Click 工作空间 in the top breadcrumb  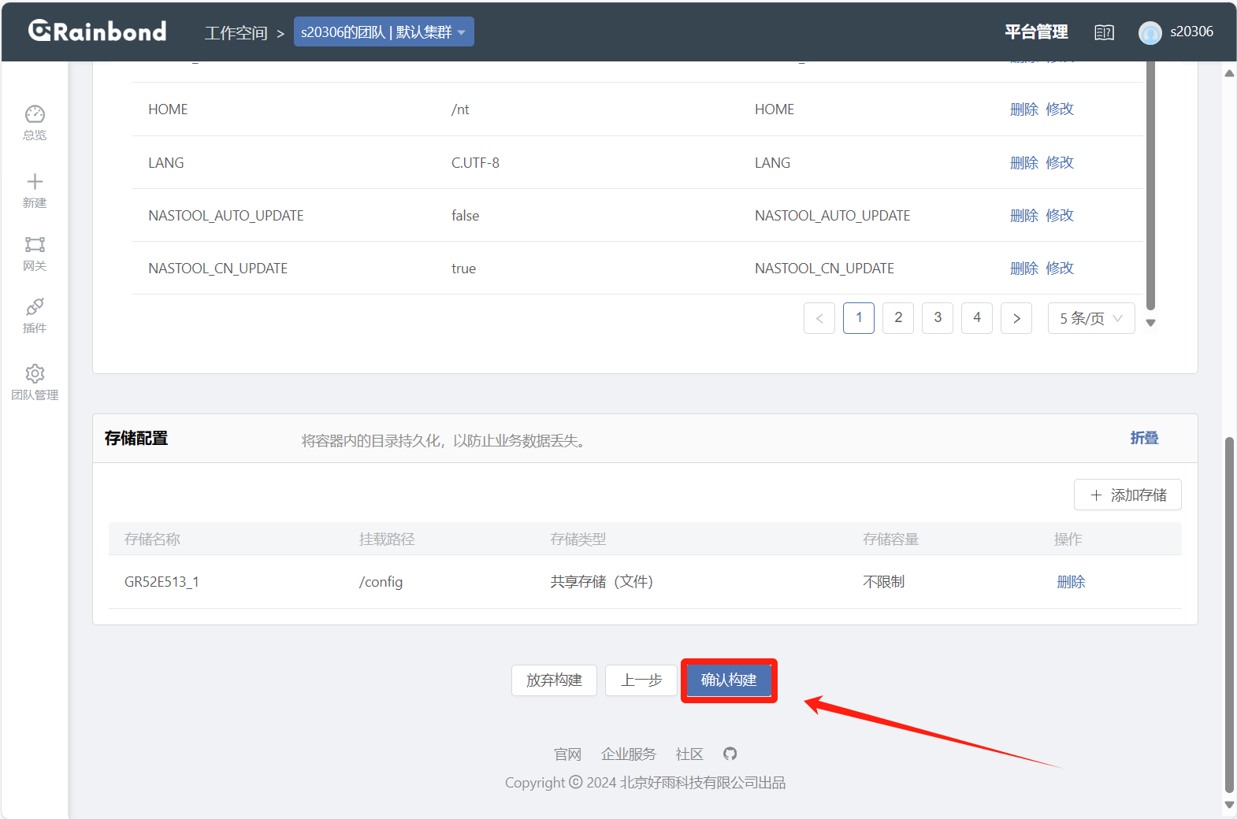[x=236, y=33]
